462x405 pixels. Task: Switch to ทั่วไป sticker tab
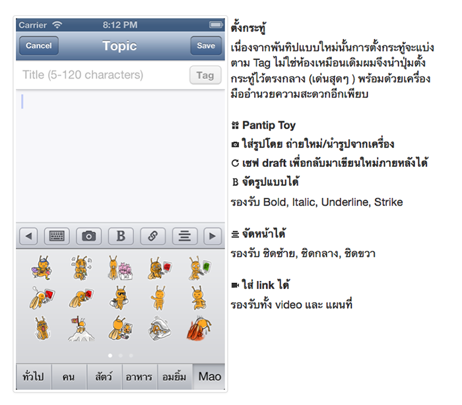click(34, 377)
